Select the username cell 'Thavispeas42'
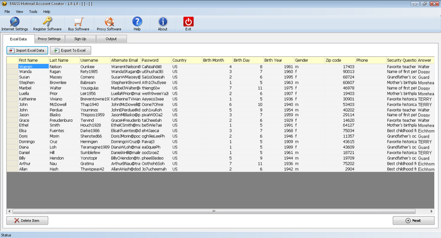 coord(94,169)
